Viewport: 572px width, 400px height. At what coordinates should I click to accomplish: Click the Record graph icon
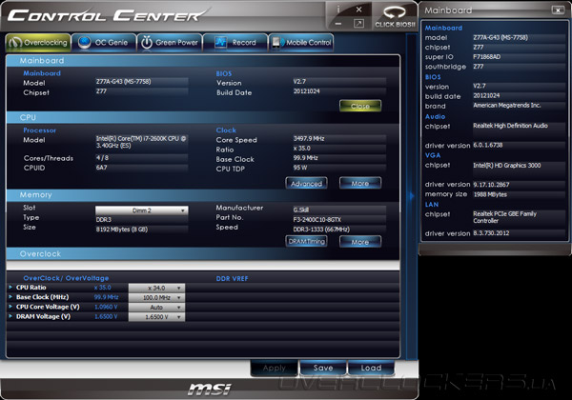click(x=220, y=42)
